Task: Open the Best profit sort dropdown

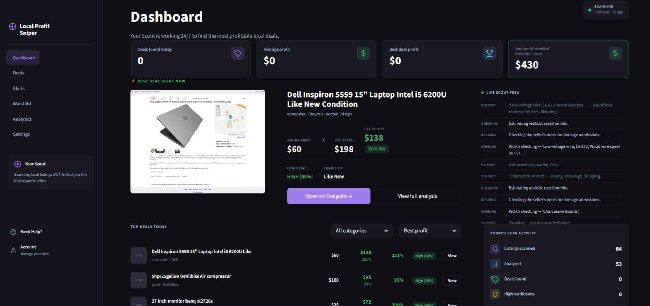Action: coord(430,231)
